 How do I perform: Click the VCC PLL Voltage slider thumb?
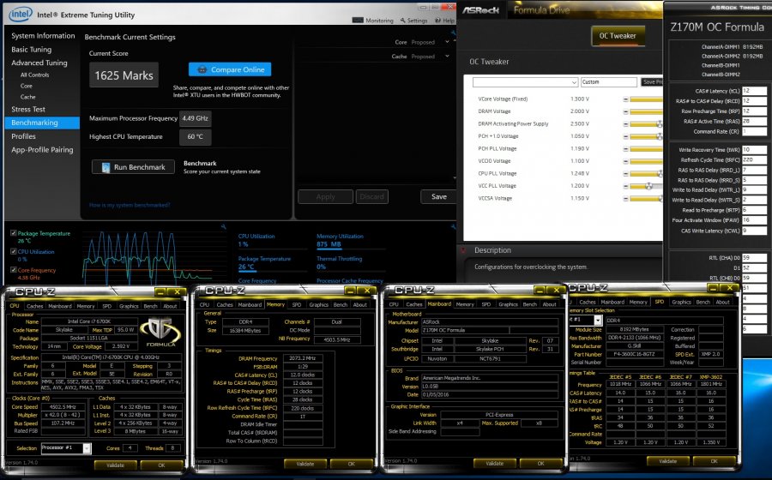(x=649, y=186)
